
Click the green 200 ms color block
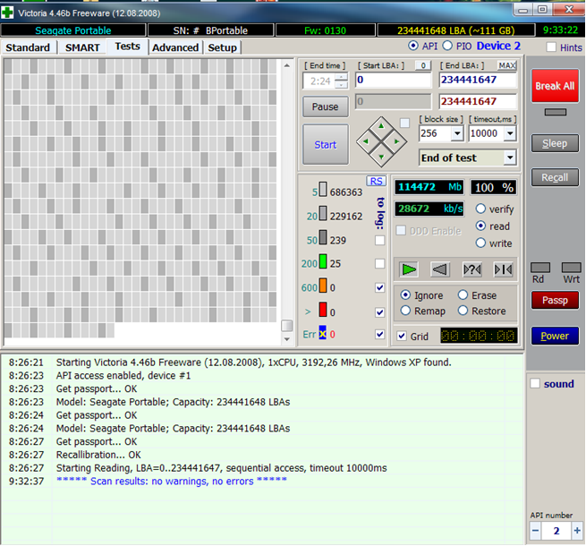323,261
